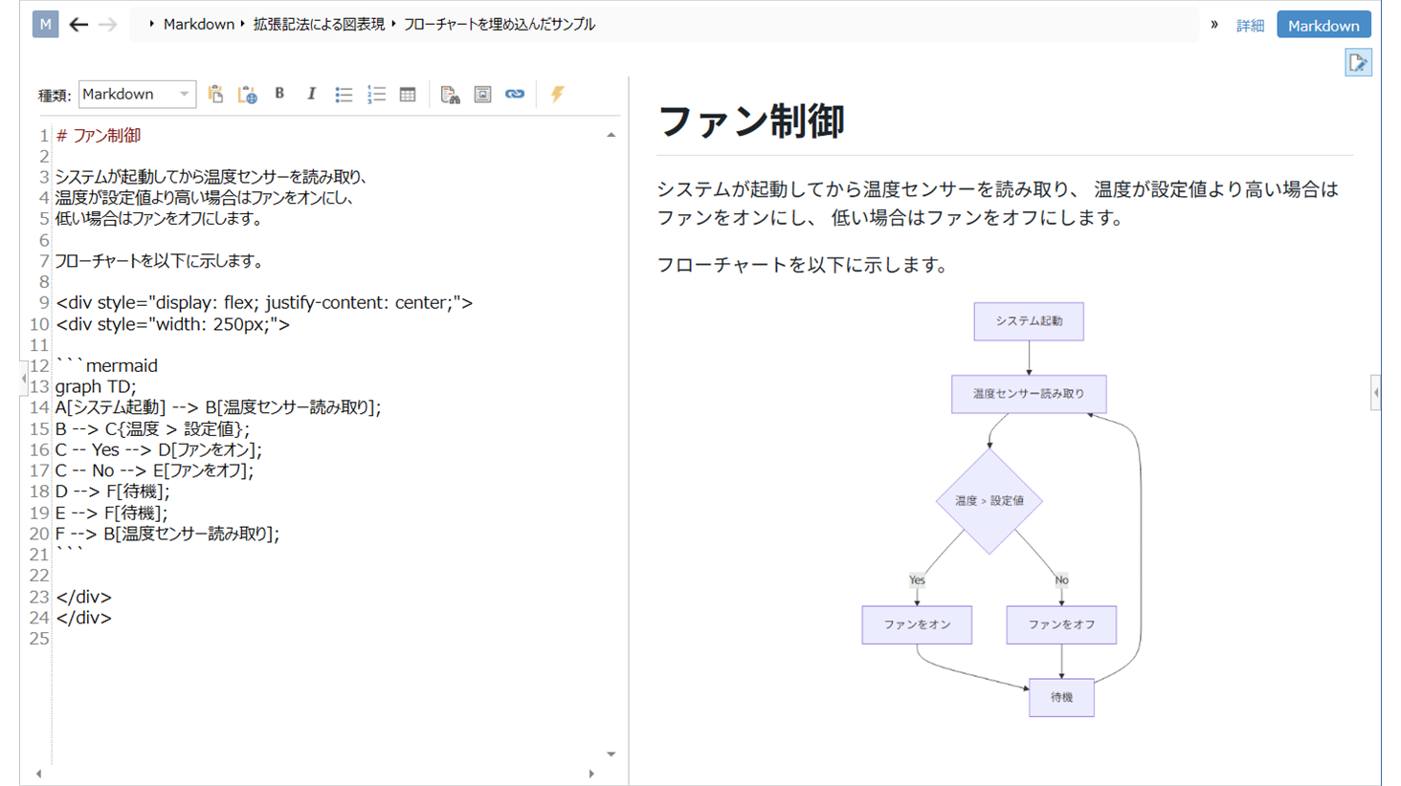Toggle bold formatting

coord(279,93)
